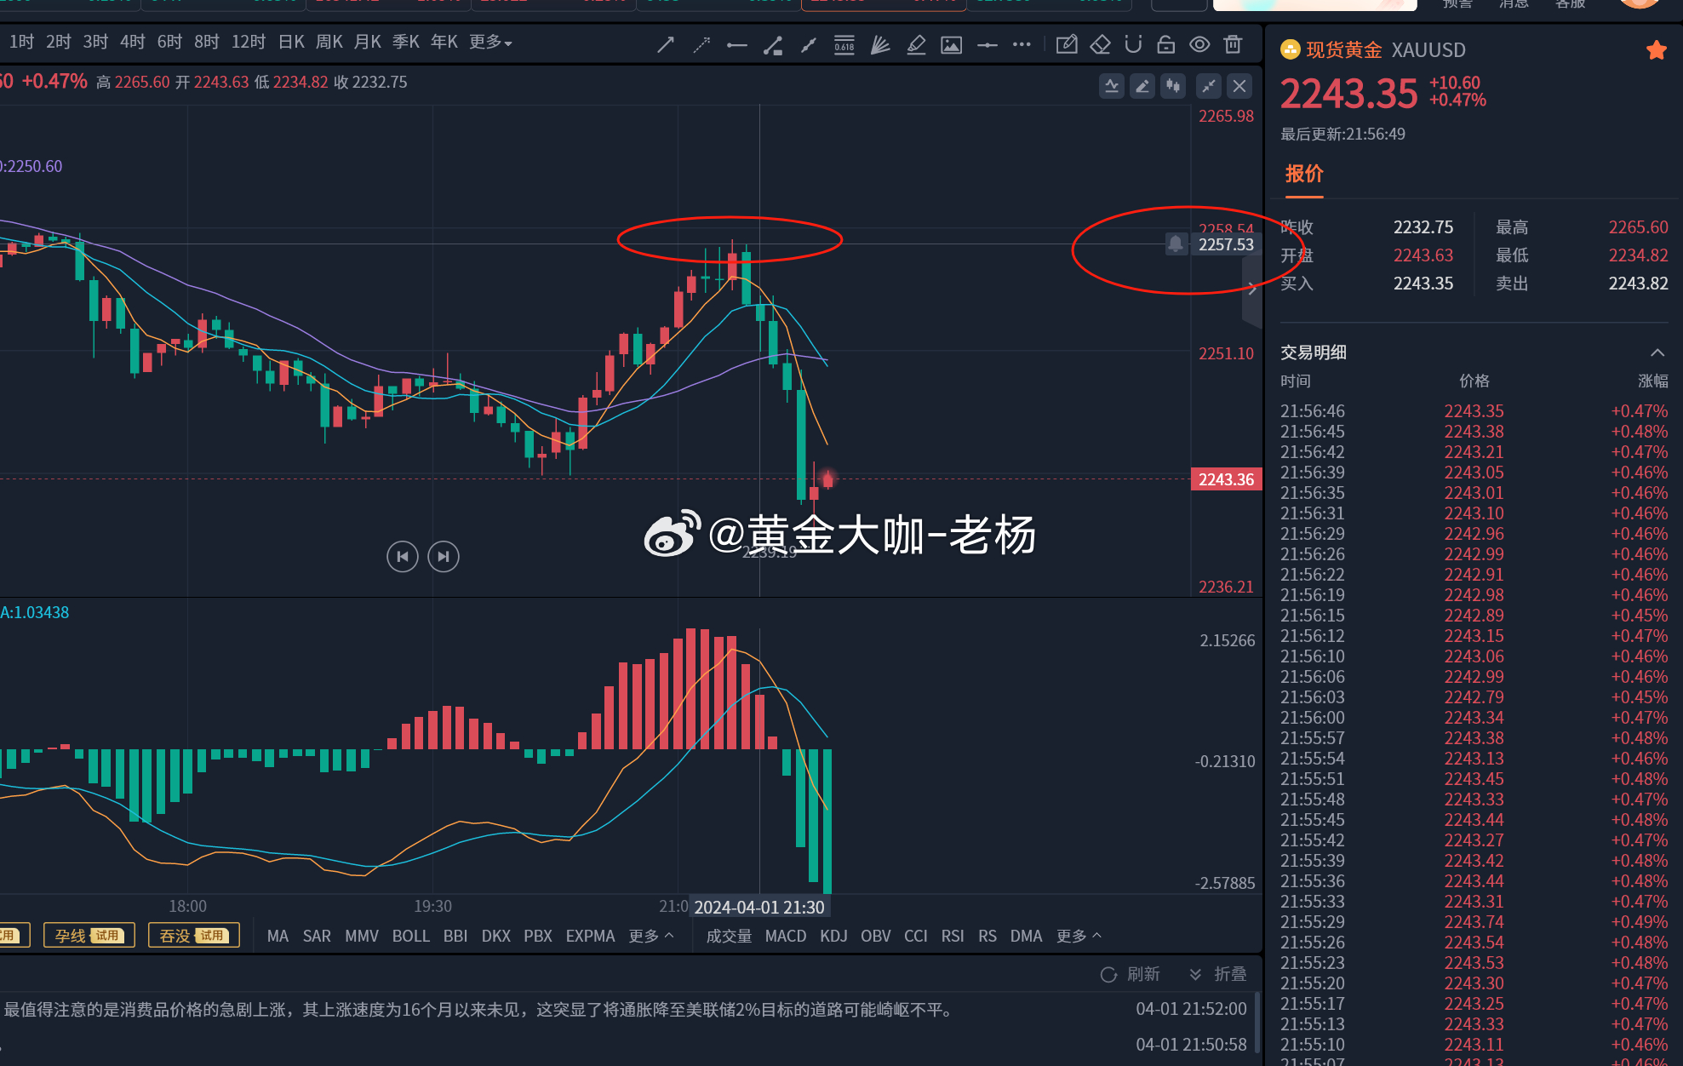
Task: Click the price alert bell icon
Action: click(1176, 244)
